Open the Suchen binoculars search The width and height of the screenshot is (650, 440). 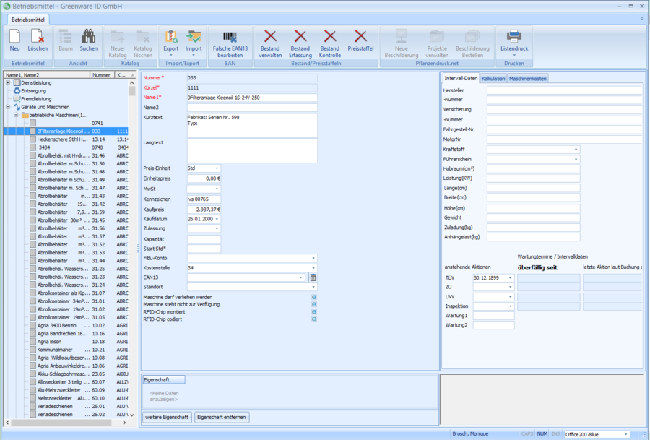point(88,37)
